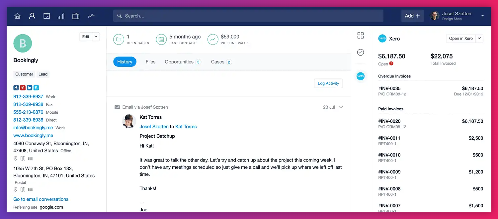Click the Facebook social profile icon
The width and height of the screenshot is (498, 219).
tap(16, 88)
